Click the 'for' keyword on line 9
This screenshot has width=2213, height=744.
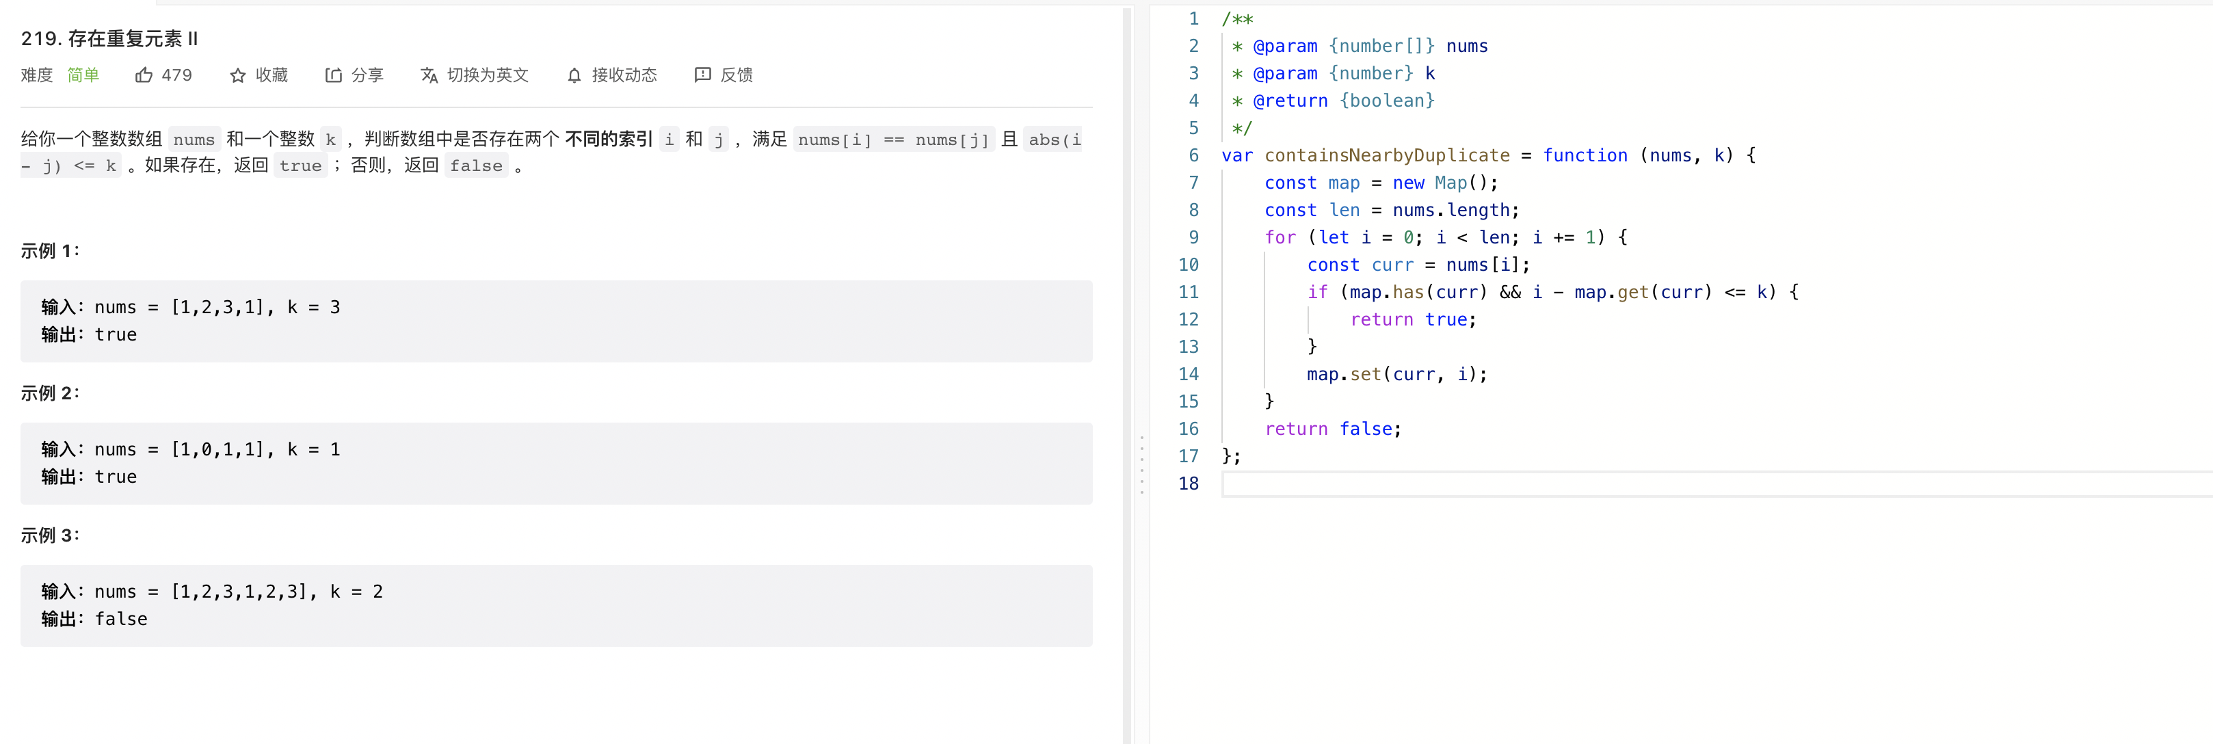point(1280,238)
